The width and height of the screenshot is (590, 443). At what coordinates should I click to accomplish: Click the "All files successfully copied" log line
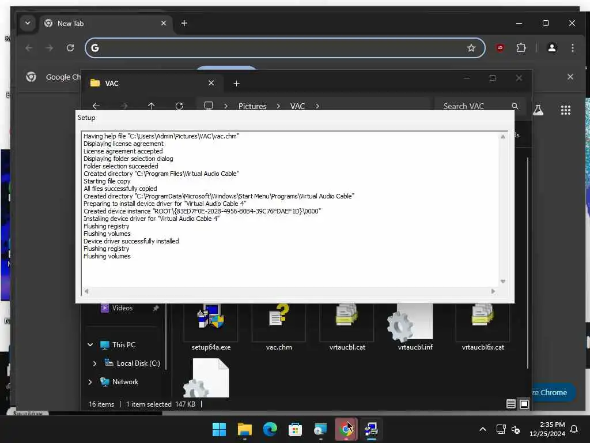click(120, 189)
